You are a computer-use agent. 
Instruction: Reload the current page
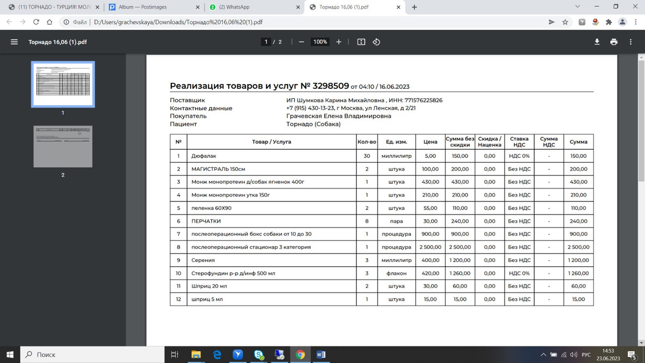click(x=36, y=22)
